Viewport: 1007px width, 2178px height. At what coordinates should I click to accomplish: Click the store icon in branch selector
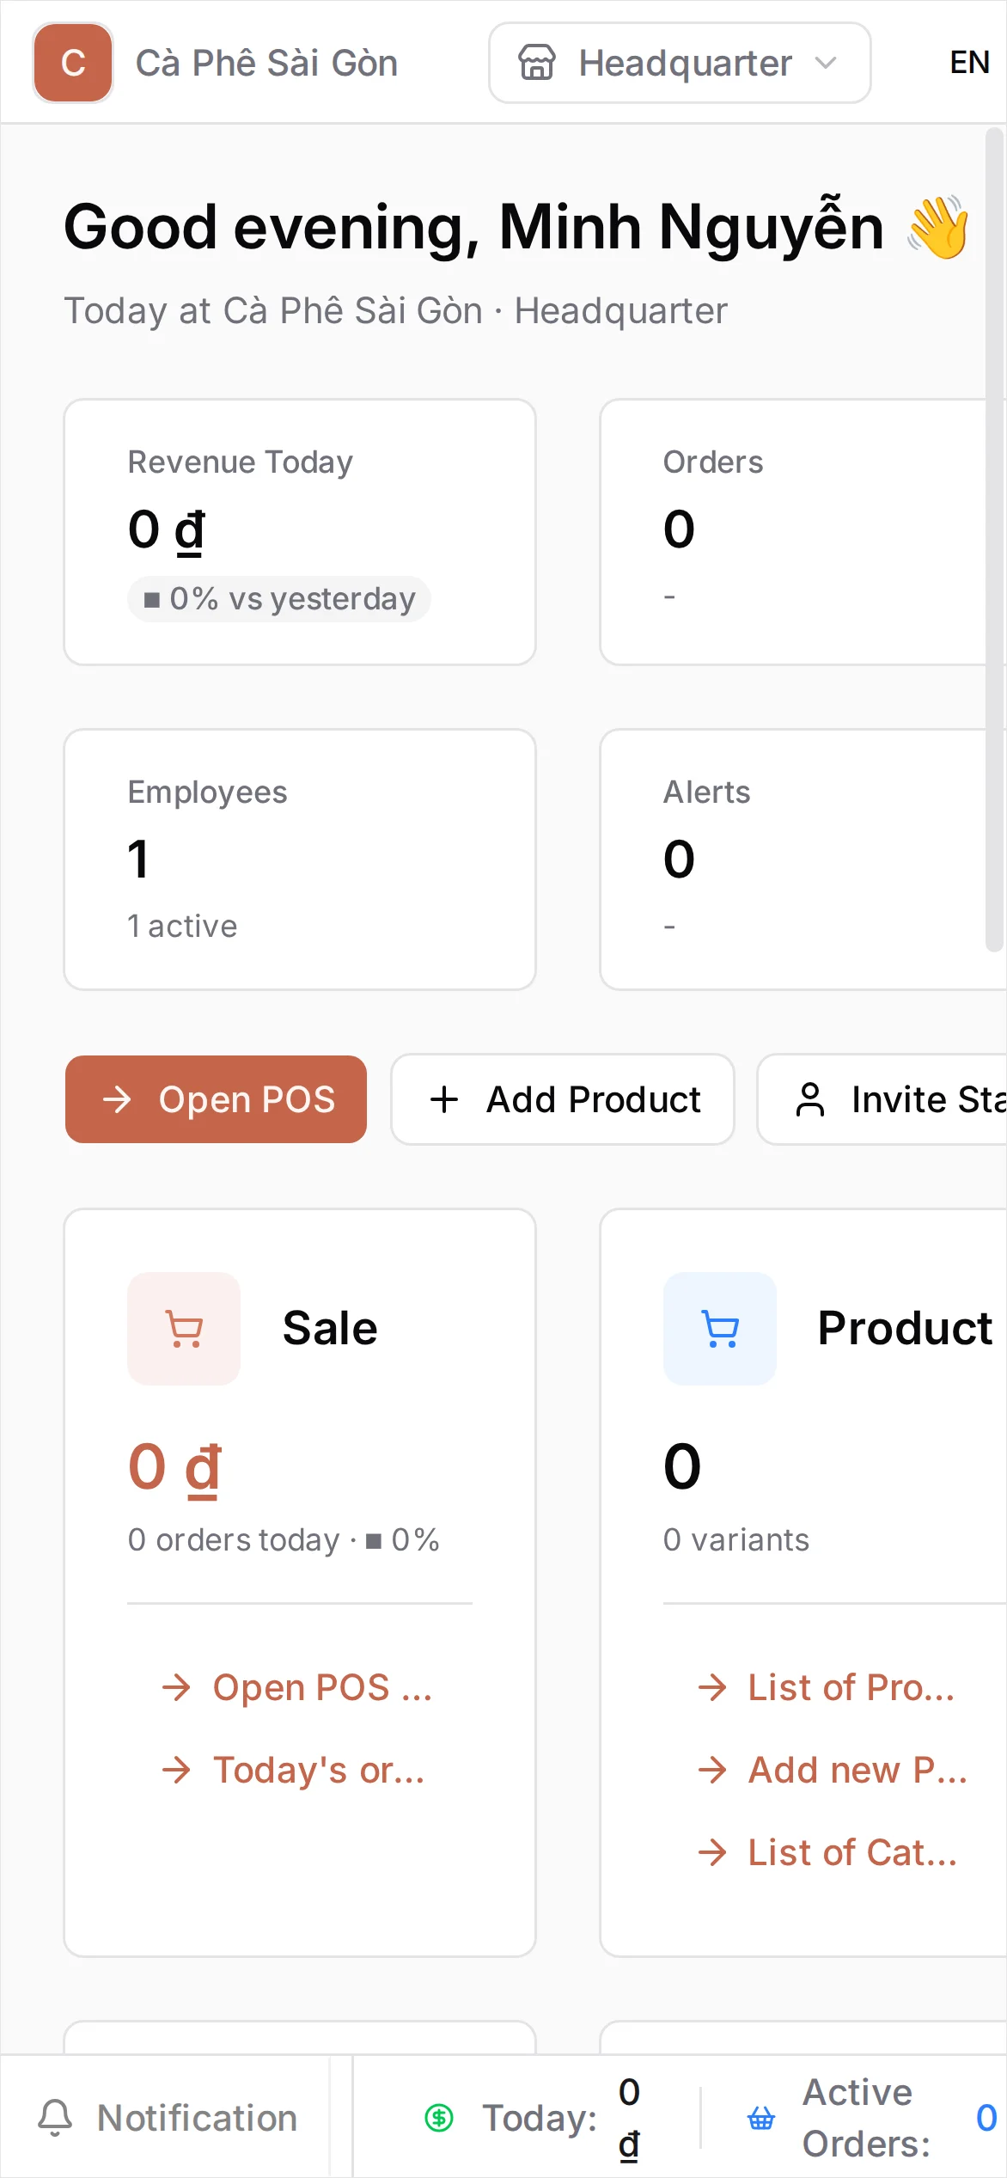tap(537, 63)
